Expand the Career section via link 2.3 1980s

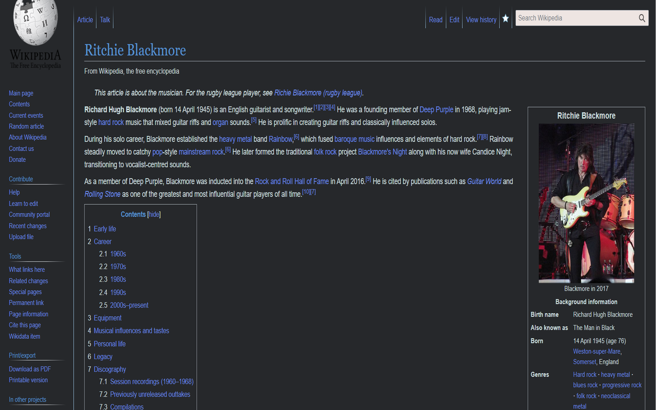[117, 279]
